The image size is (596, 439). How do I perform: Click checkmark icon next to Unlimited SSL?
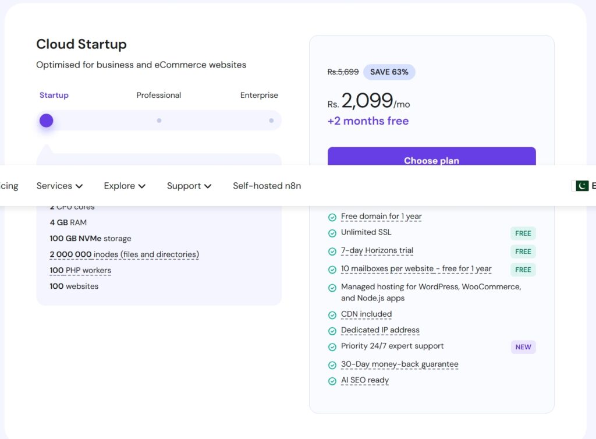tap(332, 233)
